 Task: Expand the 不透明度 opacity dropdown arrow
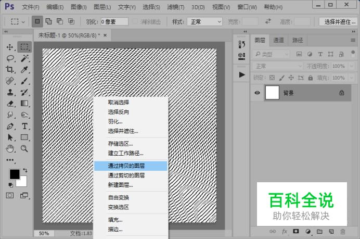pos(352,66)
